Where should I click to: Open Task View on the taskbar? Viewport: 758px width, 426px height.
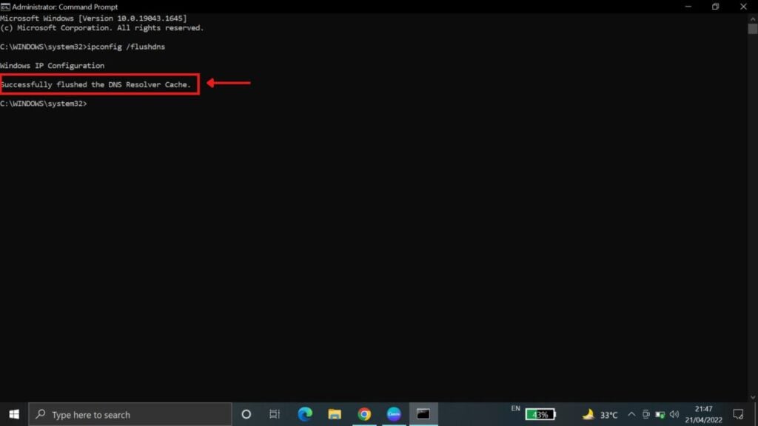pos(275,414)
